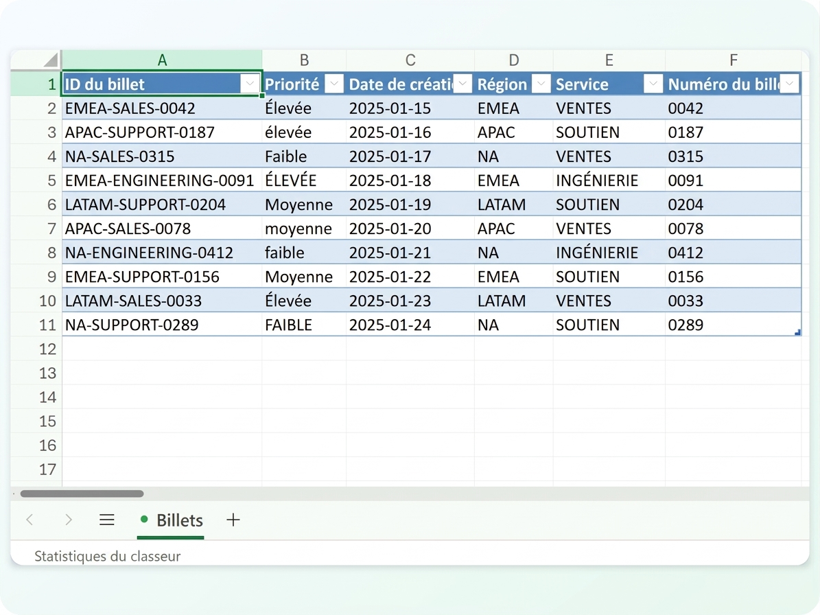The image size is (820, 615).
Task: Click the select-all triangle corner
Action: (51, 60)
